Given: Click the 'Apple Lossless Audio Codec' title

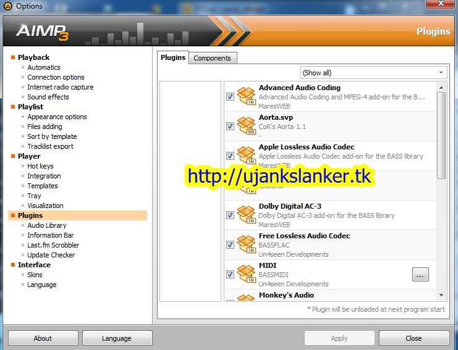Looking at the screenshot, I should pyautogui.click(x=307, y=147).
